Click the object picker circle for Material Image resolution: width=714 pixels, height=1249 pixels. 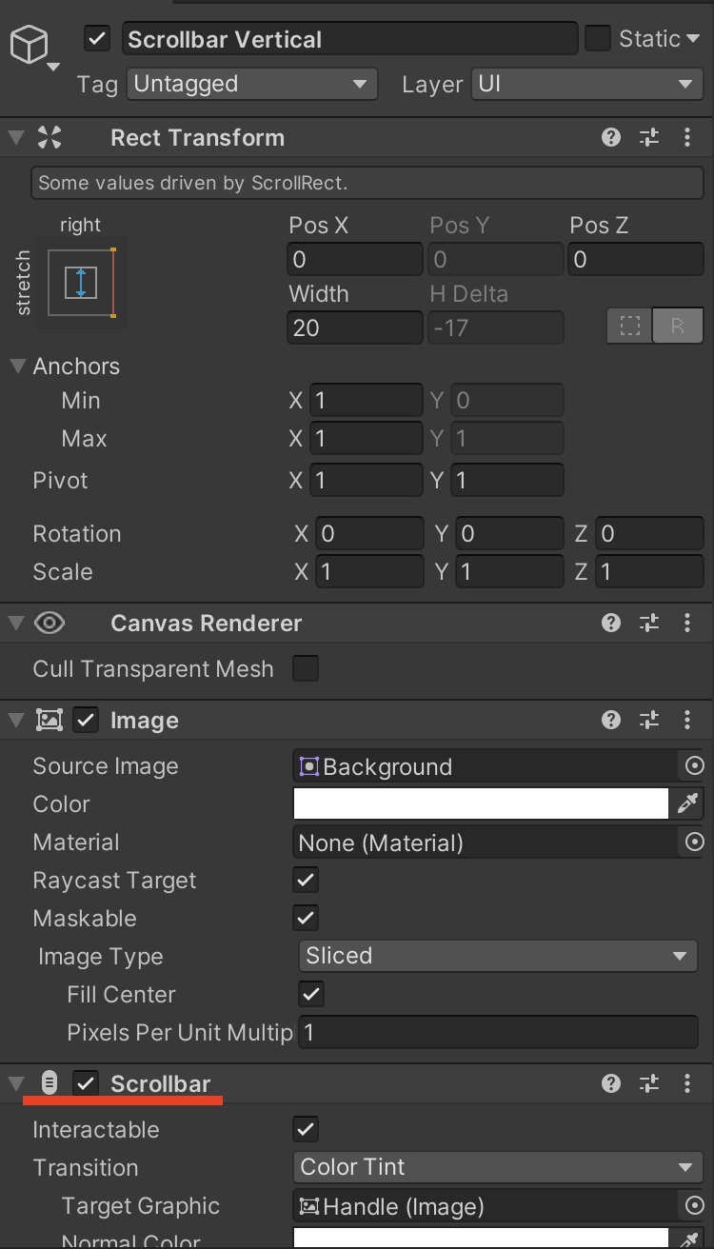pyautogui.click(x=694, y=843)
